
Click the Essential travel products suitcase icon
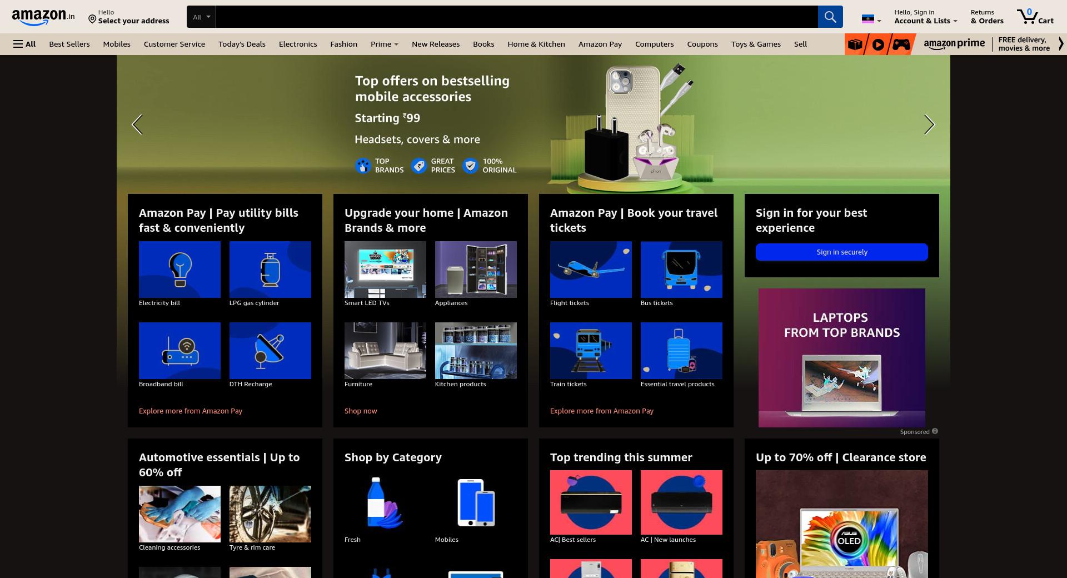pos(681,351)
